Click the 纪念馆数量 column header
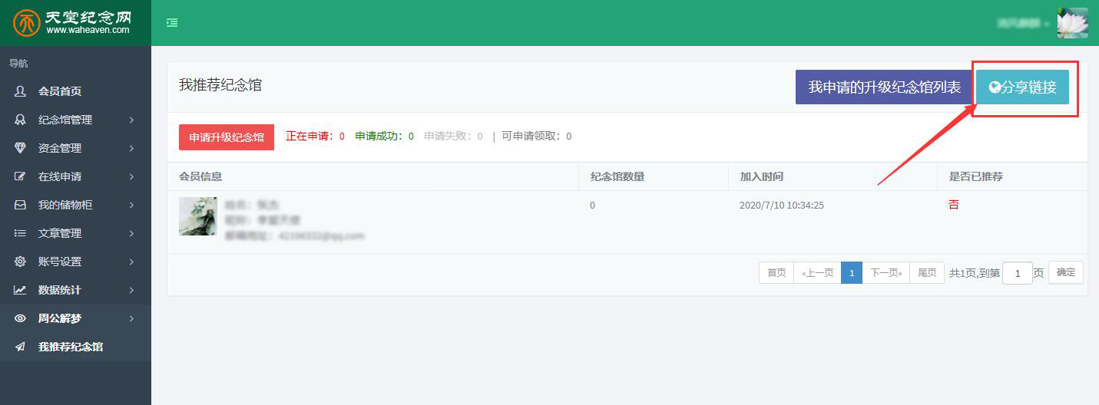The image size is (1099, 405). coord(617,176)
